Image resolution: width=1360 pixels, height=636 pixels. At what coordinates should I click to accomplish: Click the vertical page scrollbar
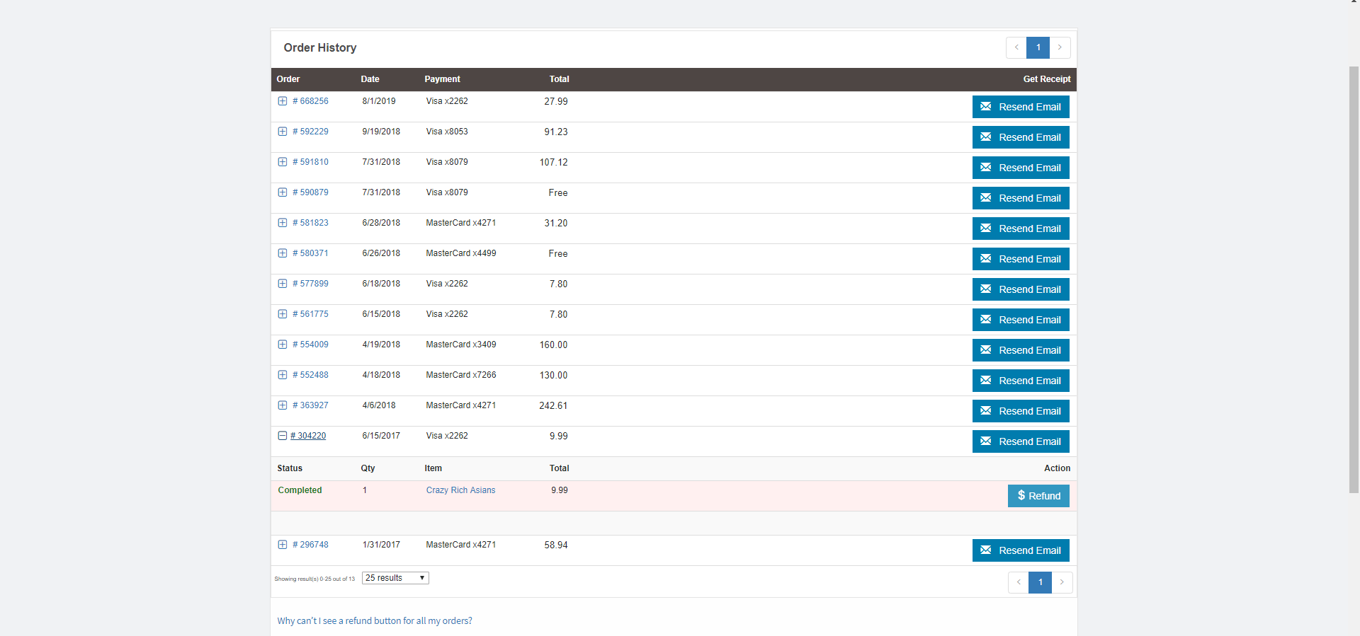click(1354, 280)
